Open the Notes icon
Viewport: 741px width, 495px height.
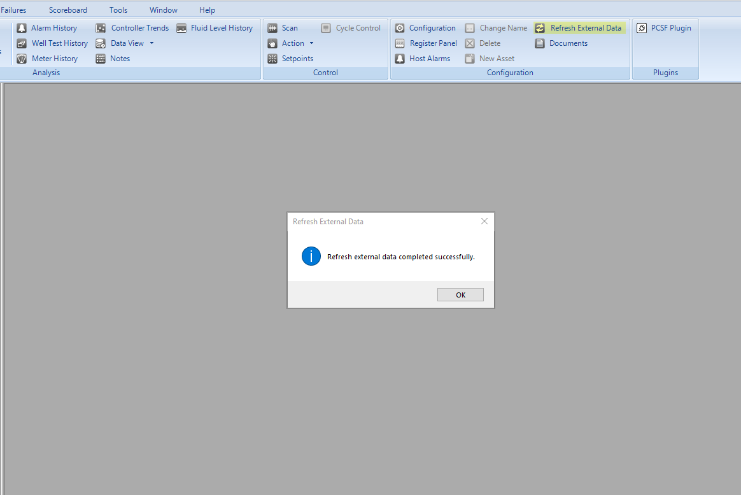point(101,59)
